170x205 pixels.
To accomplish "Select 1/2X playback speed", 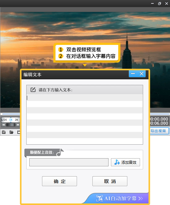I will click(4, 120).
